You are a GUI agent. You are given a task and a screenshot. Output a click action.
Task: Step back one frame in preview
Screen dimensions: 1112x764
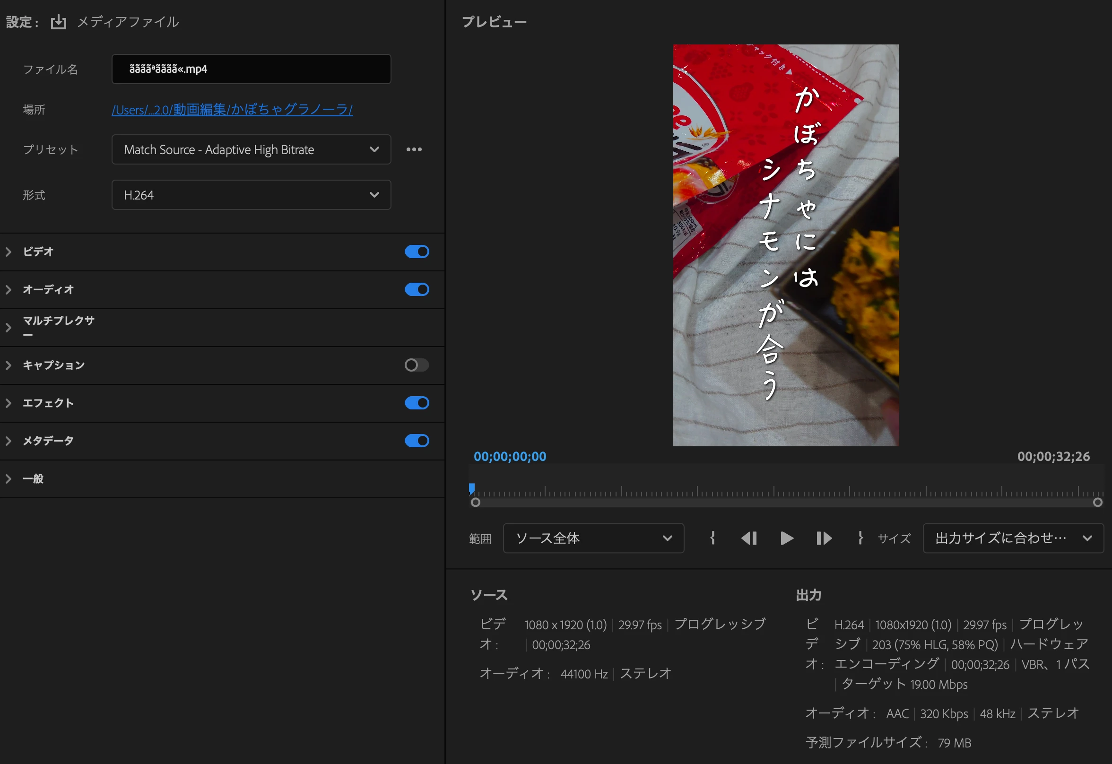click(749, 538)
